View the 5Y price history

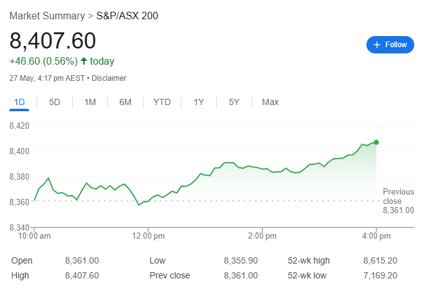click(x=234, y=102)
